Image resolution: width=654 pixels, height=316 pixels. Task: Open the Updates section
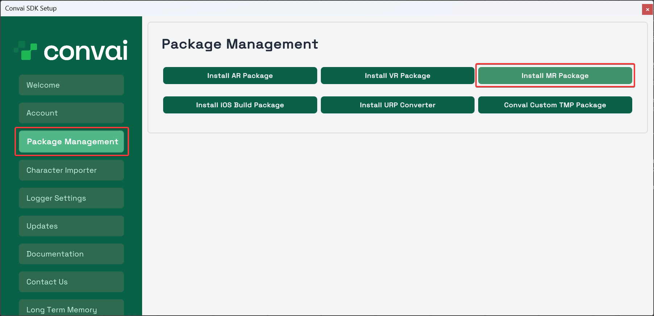tap(71, 226)
